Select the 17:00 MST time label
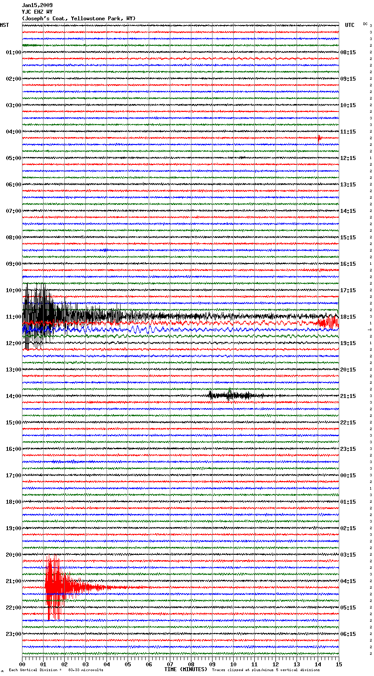This screenshot has width=374, height=676. click(x=14, y=475)
